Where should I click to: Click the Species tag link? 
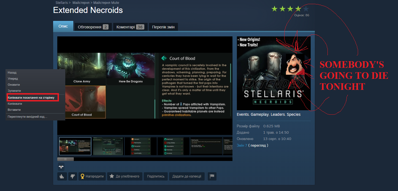click(294, 114)
